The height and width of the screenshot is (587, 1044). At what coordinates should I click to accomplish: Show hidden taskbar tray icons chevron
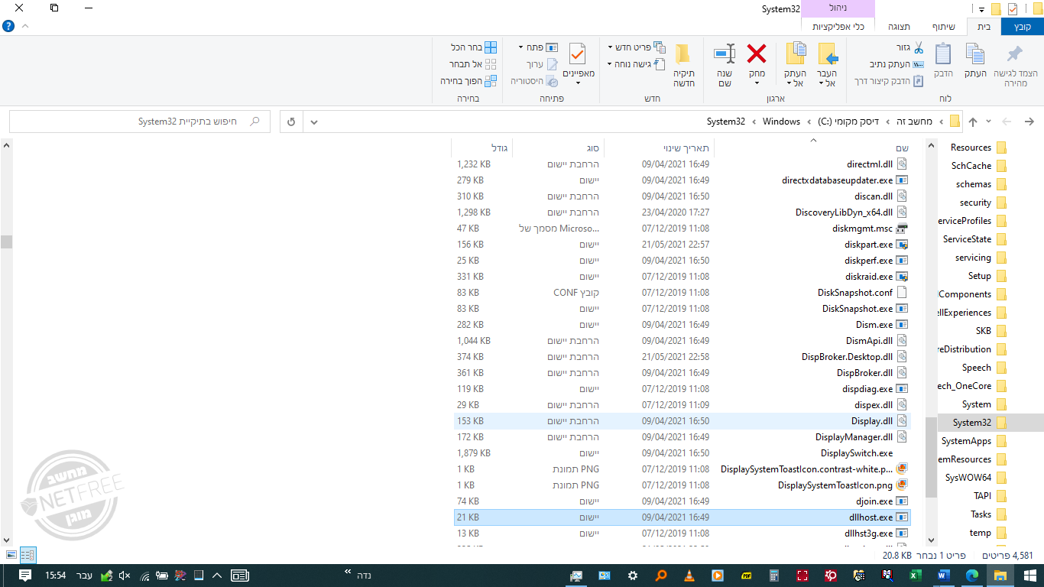coord(217,576)
